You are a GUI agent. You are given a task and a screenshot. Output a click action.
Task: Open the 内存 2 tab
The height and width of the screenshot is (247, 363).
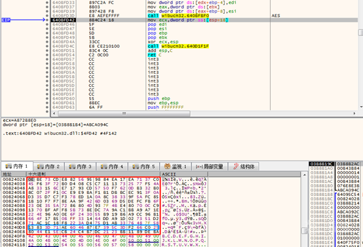pyautogui.click(x=48, y=166)
